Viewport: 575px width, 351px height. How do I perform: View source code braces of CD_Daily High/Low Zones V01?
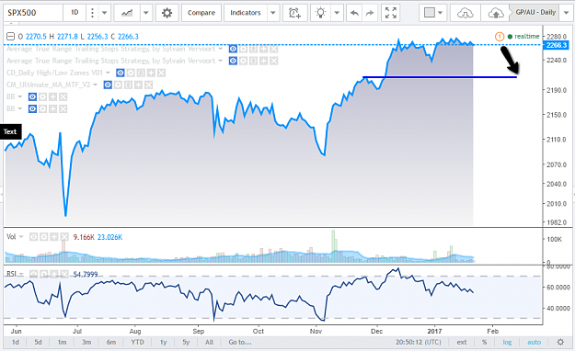tap(141, 73)
